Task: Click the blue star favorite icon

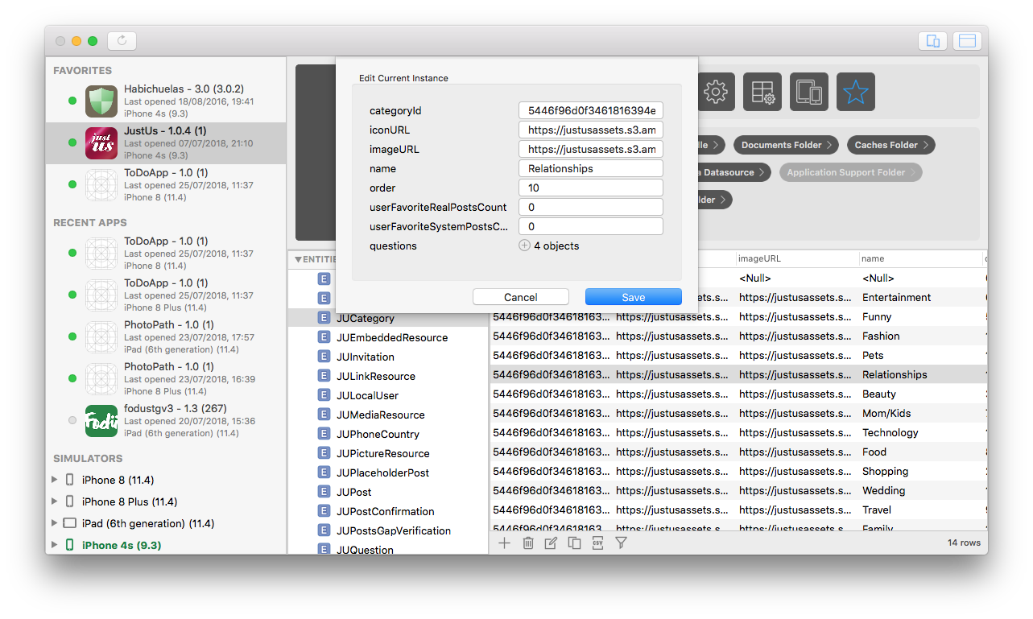Action: [x=855, y=92]
